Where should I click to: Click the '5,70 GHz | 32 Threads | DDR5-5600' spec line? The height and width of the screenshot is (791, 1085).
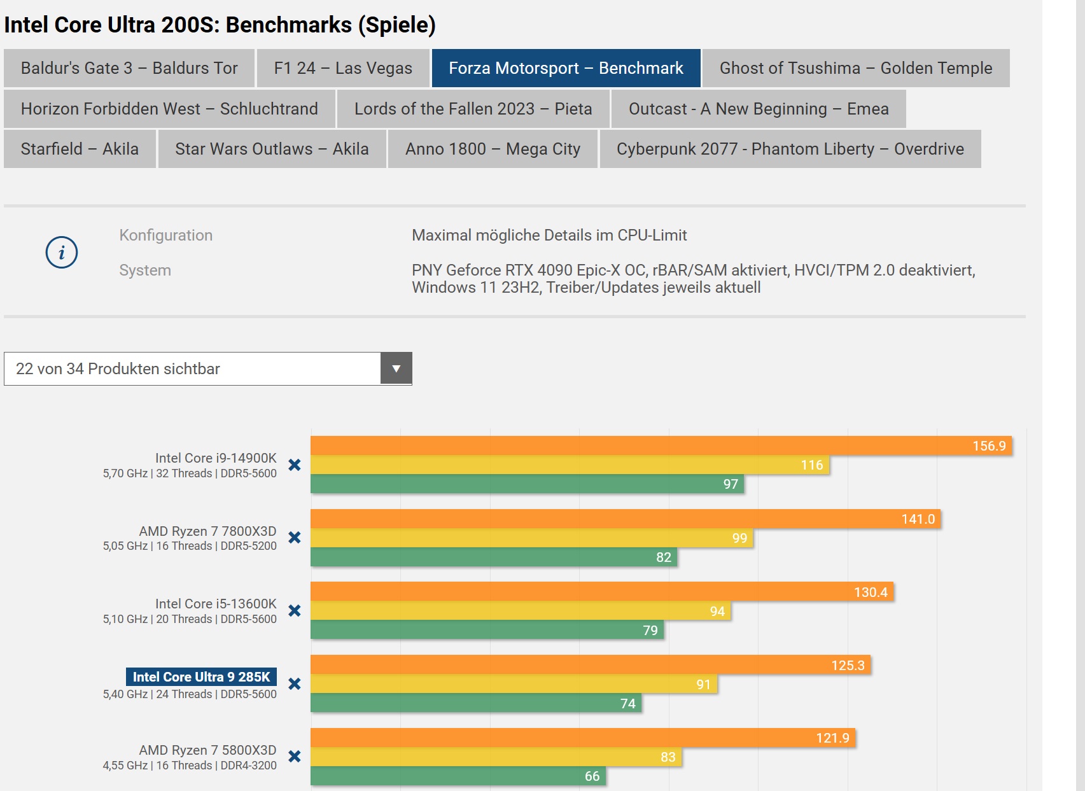(x=190, y=473)
